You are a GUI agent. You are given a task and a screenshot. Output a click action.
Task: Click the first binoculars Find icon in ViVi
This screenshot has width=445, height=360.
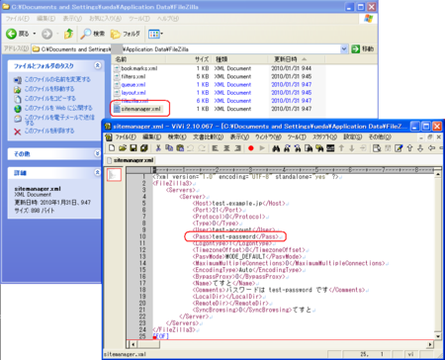(x=276, y=148)
